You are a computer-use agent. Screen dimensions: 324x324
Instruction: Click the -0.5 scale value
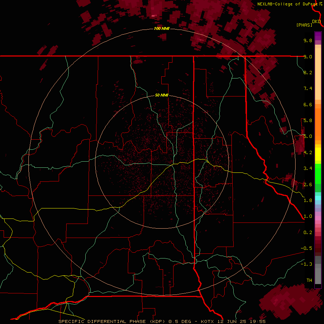coord(306,248)
